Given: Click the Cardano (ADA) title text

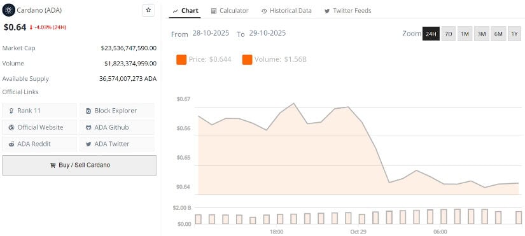Looking at the screenshot, I should [39, 10].
